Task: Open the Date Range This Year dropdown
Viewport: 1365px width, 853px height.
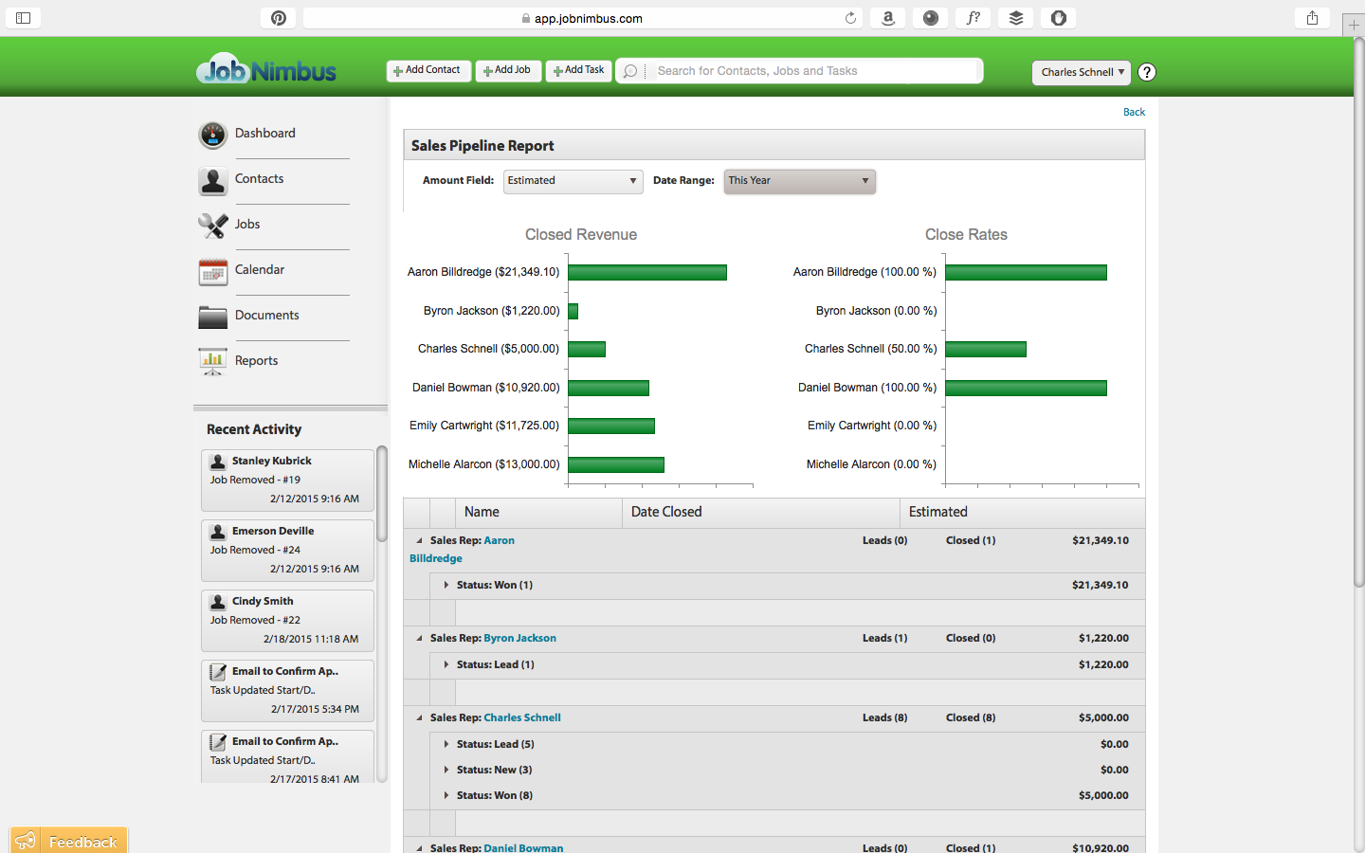Action: pos(800,181)
